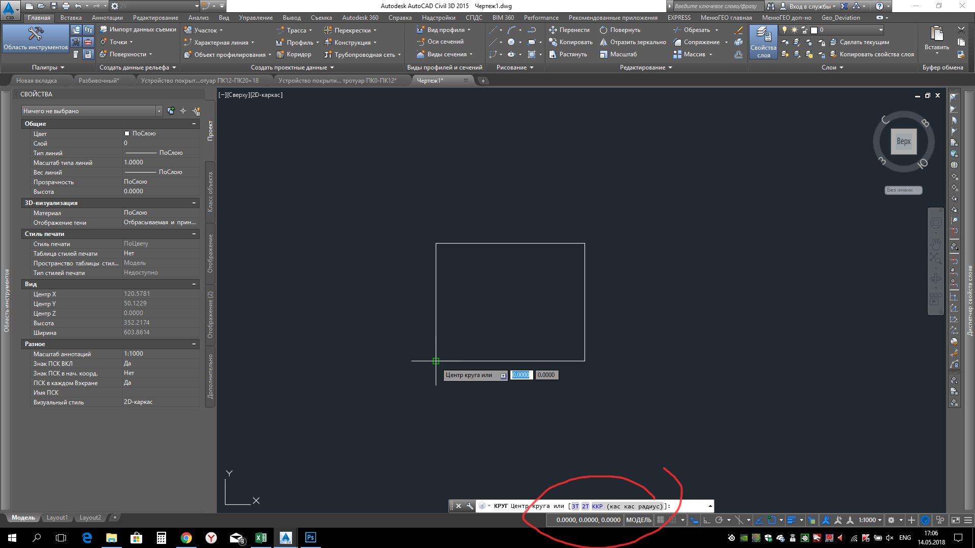Toggle ortho mode in status bar
The height and width of the screenshot is (548, 975).
[x=706, y=520]
